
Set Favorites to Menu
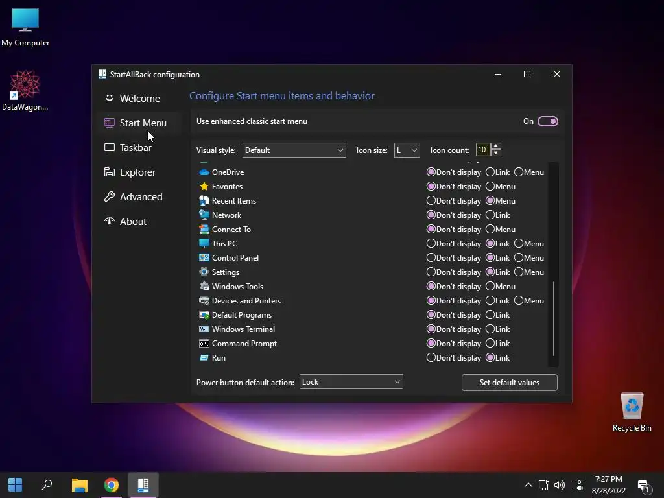[490, 186]
